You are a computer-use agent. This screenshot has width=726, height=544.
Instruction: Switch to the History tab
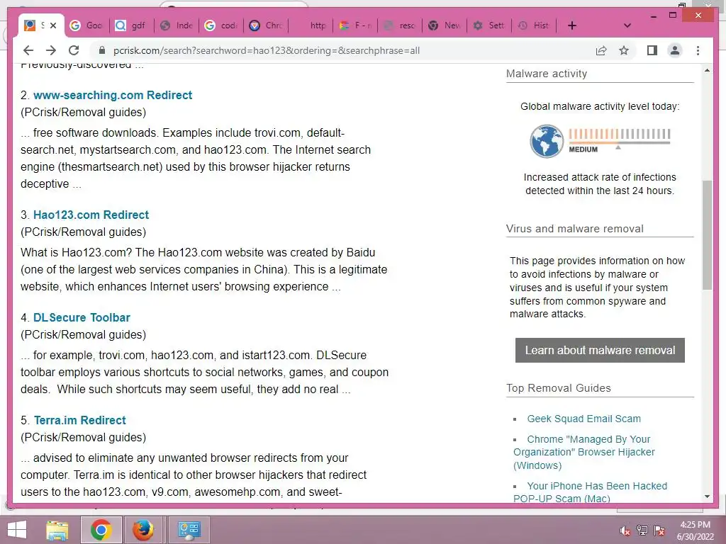pos(534,25)
